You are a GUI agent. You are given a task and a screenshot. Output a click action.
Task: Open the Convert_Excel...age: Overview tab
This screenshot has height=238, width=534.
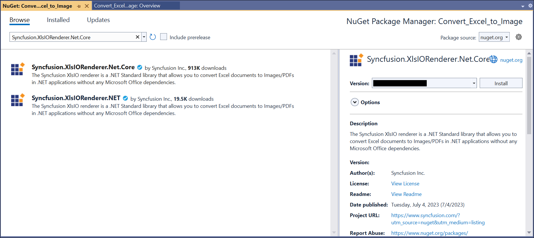tap(136, 6)
